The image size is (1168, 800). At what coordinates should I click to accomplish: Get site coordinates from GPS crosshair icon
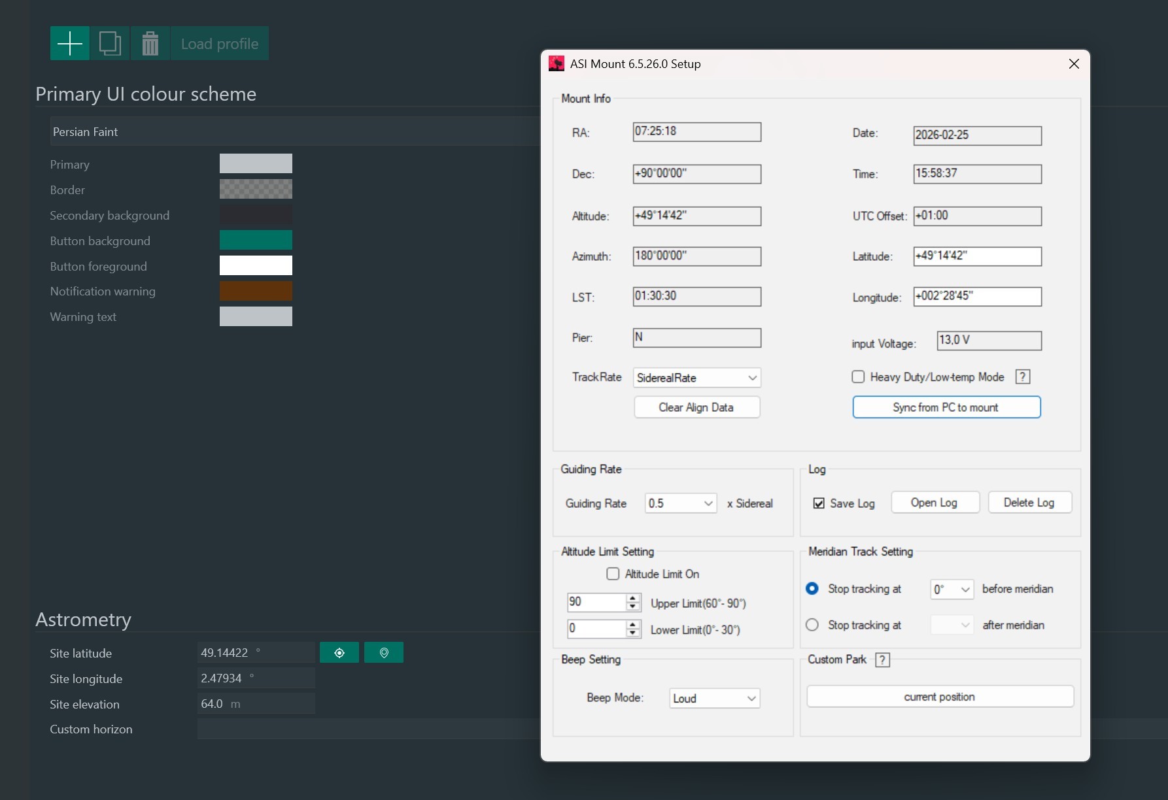coord(339,652)
